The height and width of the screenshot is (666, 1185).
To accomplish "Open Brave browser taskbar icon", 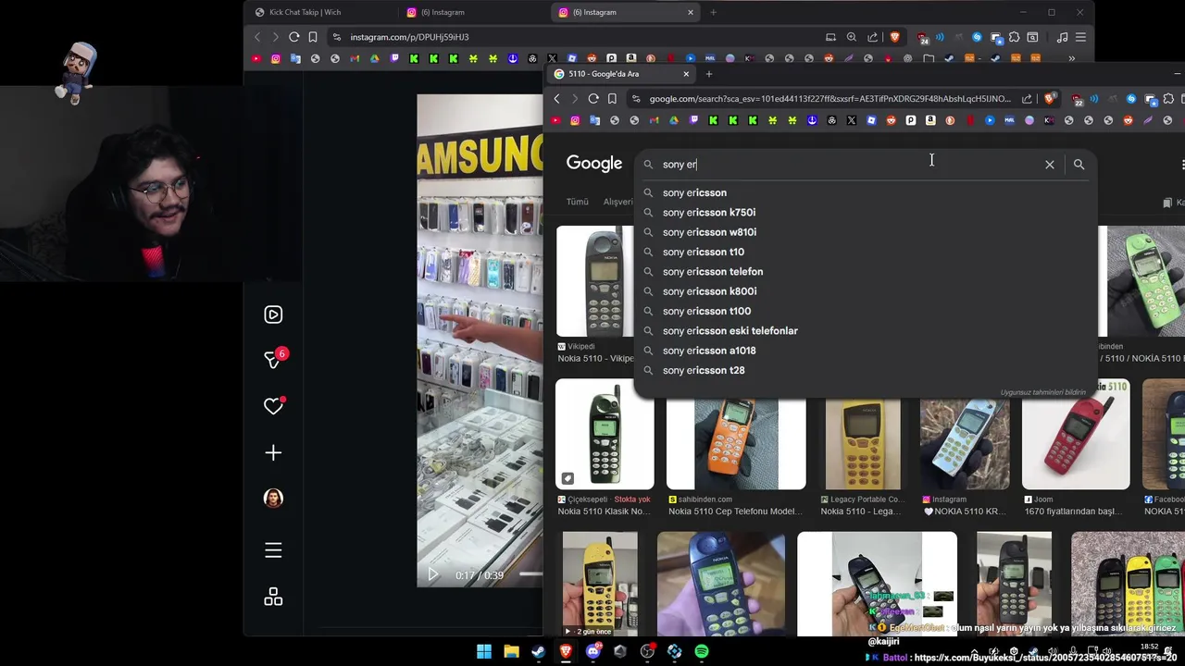I will click(566, 651).
